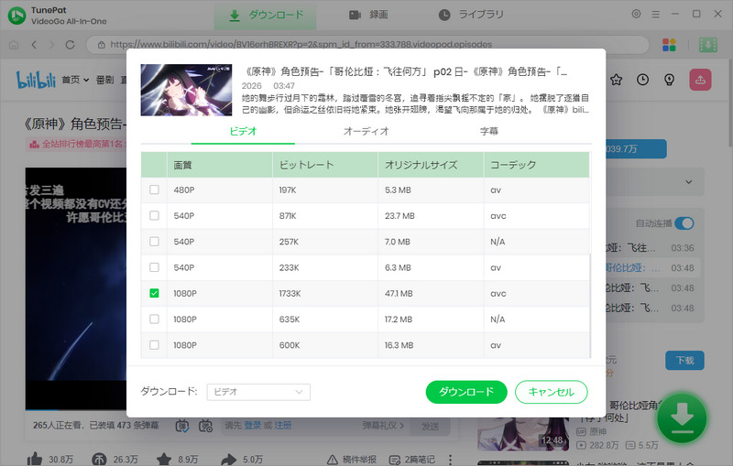Click the 发送 send button
The image size is (733, 466).
tap(430, 426)
